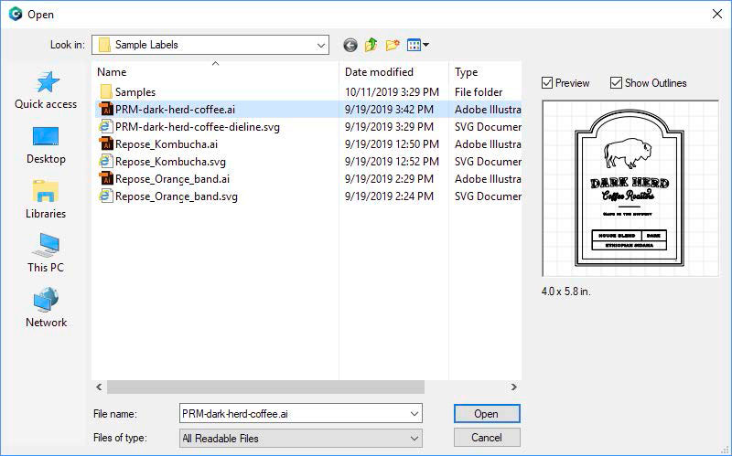Image resolution: width=732 pixels, height=456 pixels.
Task: Click the Open button
Action: pyautogui.click(x=487, y=414)
